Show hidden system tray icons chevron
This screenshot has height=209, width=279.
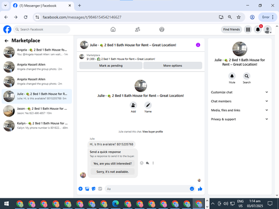(213, 203)
